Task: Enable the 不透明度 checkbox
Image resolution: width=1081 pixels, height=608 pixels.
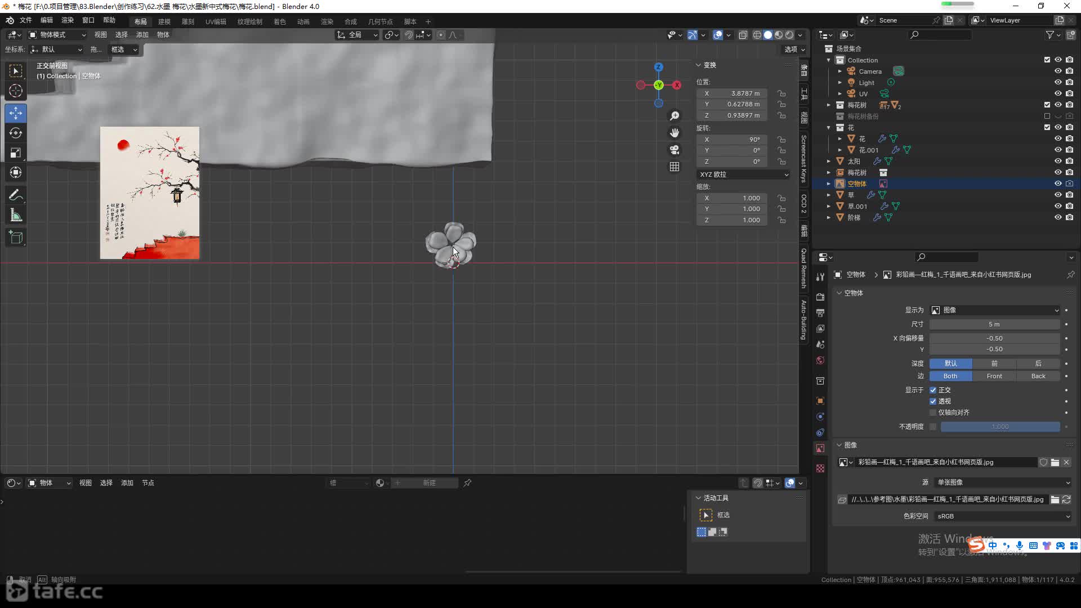Action: pyautogui.click(x=933, y=427)
